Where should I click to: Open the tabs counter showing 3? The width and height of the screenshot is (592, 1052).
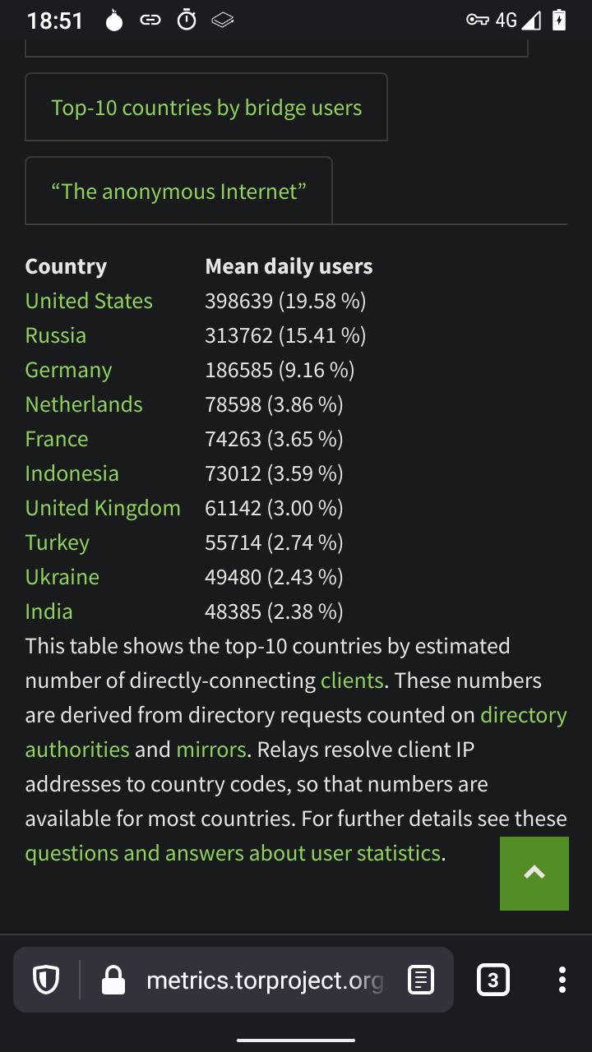click(x=493, y=980)
